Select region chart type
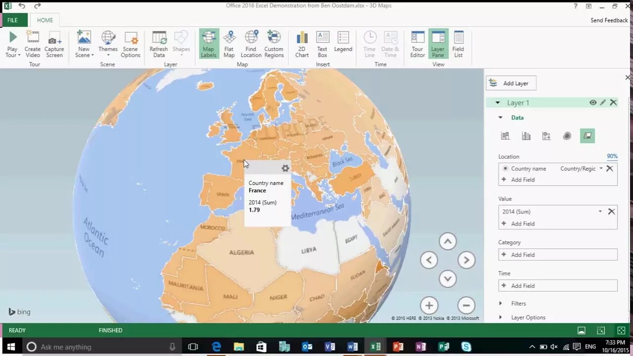The height and width of the screenshot is (356, 633). (x=588, y=136)
